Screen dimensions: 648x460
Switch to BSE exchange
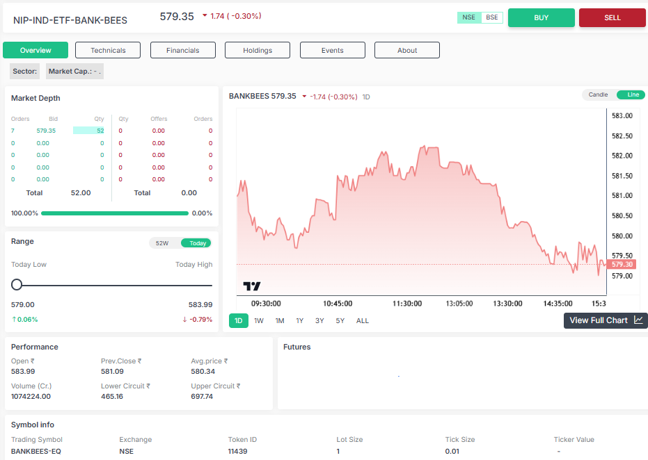492,17
